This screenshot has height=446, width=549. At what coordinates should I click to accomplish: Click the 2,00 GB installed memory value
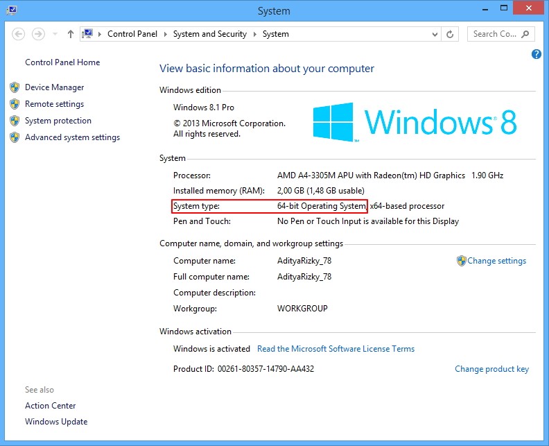(321, 191)
